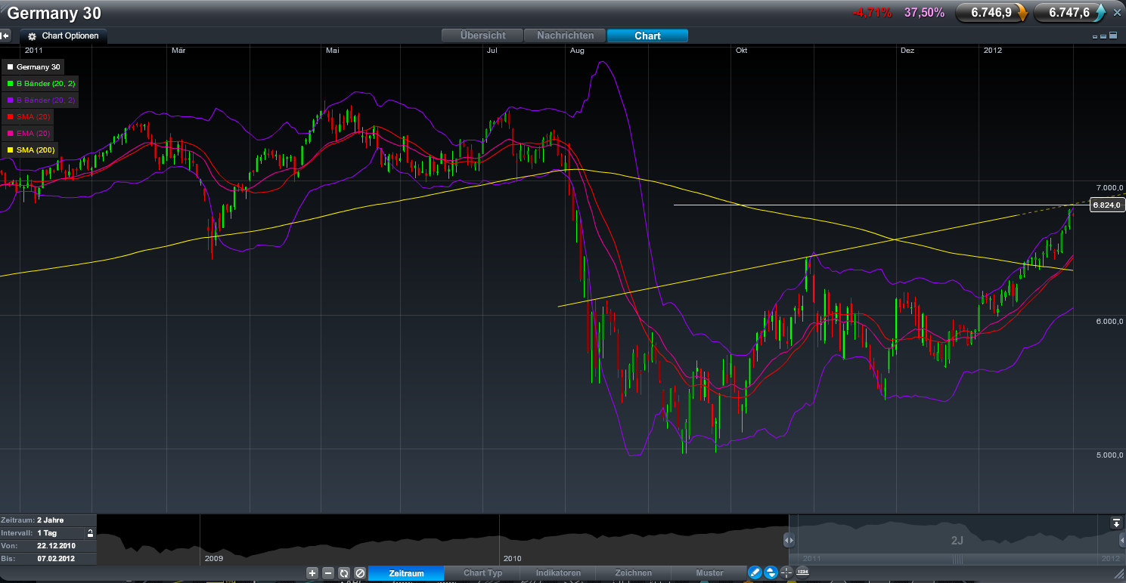Switch to the Übersicht tab
Viewport: 1126px width, 583px height.
point(482,35)
